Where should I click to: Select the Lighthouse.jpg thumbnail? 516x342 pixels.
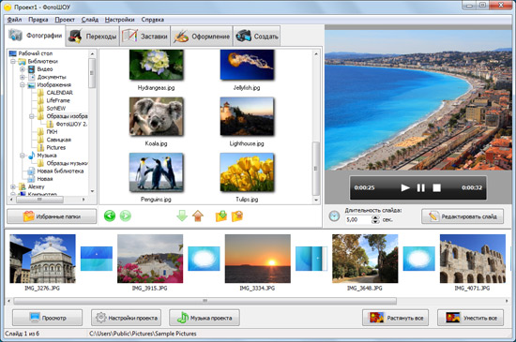pyautogui.click(x=247, y=116)
